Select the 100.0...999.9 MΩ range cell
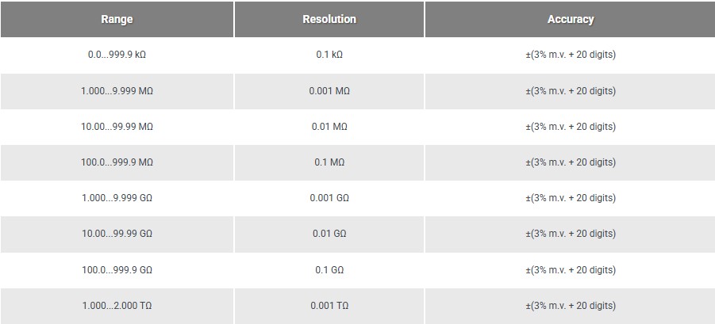 pyautogui.click(x=117, y=162)
